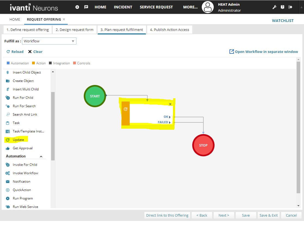Open the MORE... navigation dropdown
Screen dimensions: 304x228
[190, 7]
